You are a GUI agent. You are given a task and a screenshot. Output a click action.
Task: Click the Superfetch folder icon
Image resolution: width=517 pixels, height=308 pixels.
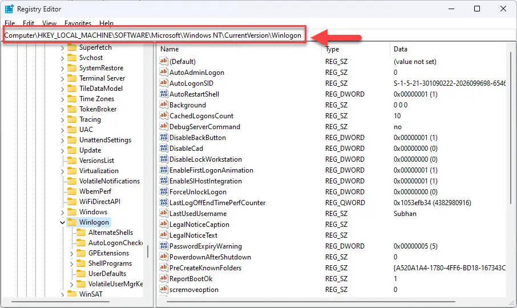pos(72,47)
